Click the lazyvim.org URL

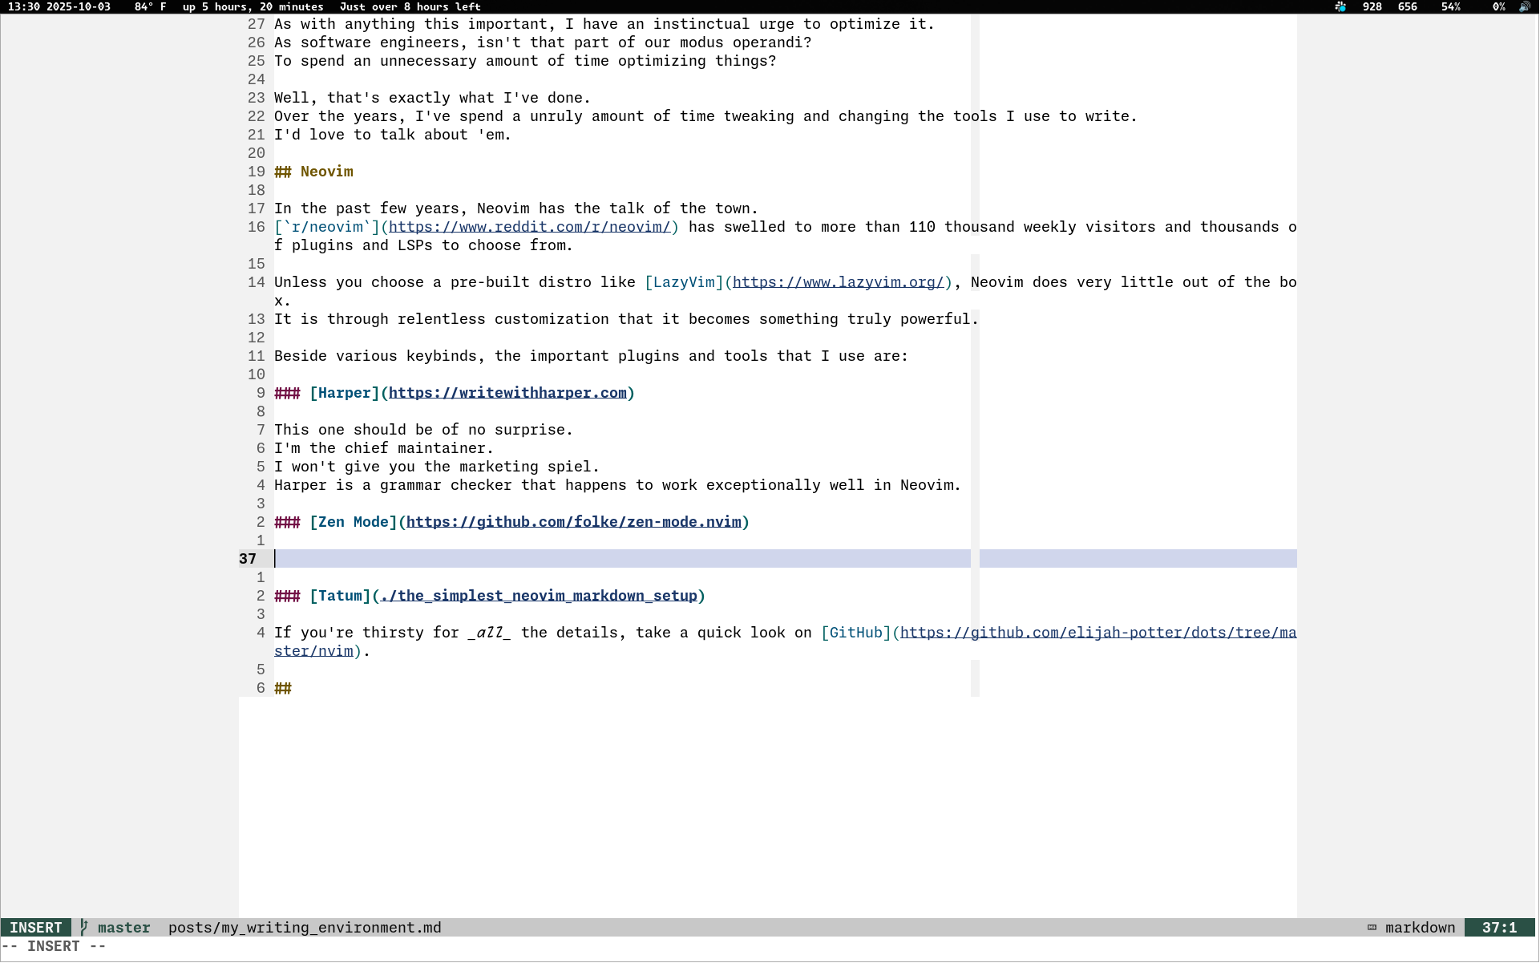(838, 282)
